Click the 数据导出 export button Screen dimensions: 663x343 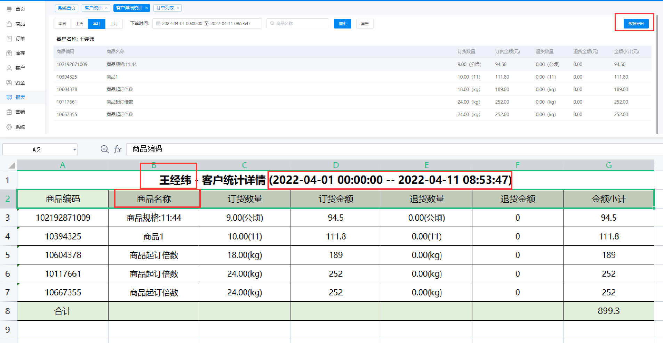pos(636,24)
